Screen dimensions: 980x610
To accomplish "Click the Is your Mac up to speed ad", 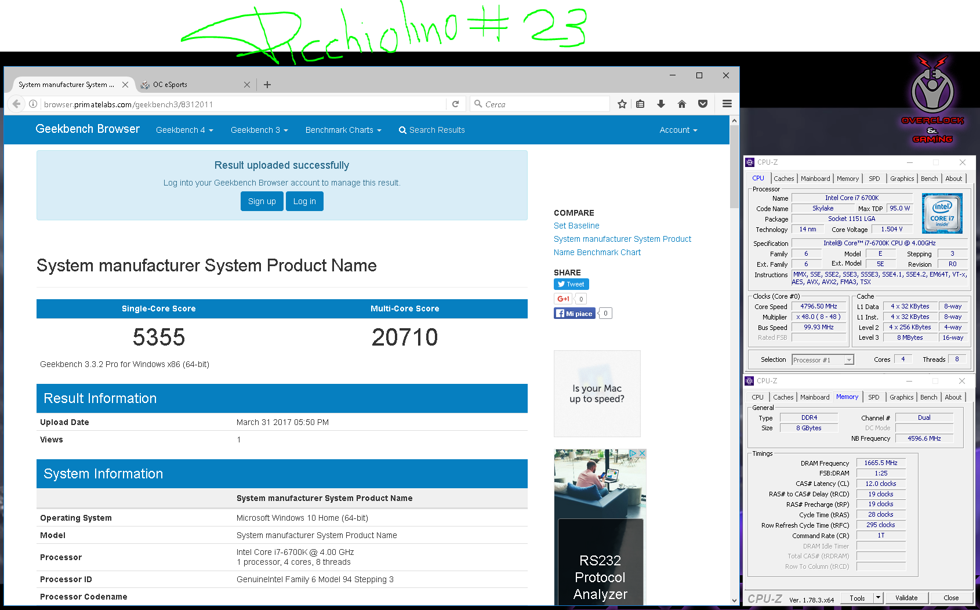I will 597,394.
